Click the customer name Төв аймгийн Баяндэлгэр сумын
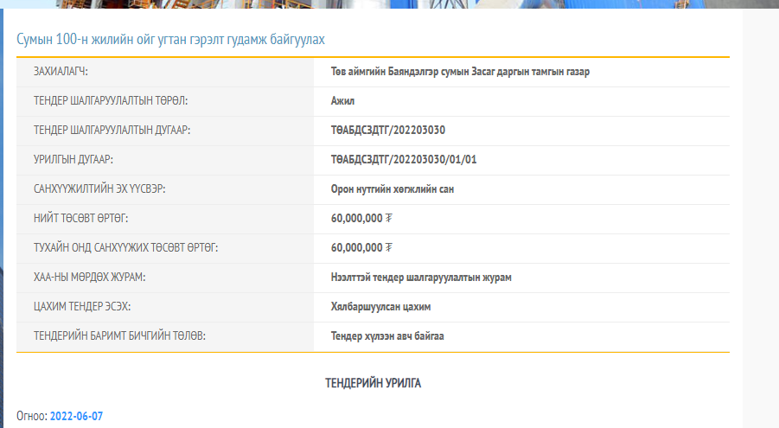Viewport: 779px width, 428px height. (460, 72)
